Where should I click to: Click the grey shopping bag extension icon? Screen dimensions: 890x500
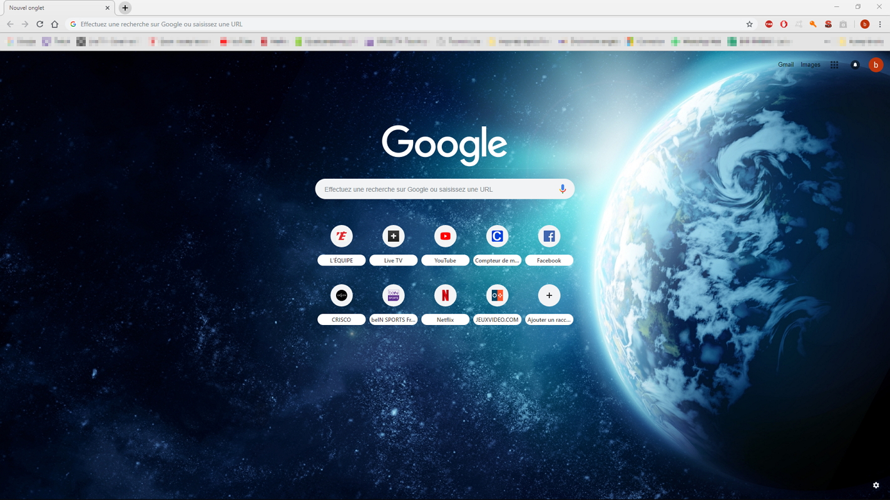coord(843,24)
